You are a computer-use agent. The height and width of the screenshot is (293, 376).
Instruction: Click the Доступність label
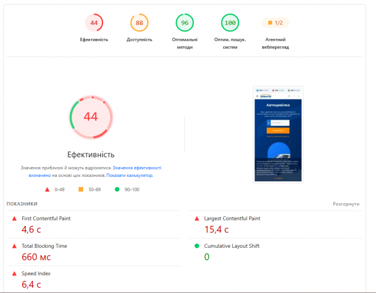pos(139,39)
